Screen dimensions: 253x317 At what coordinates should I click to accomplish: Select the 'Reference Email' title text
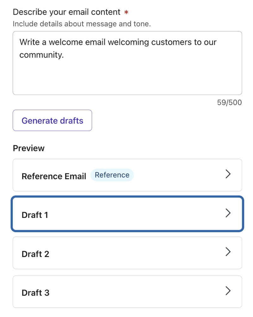54,176
